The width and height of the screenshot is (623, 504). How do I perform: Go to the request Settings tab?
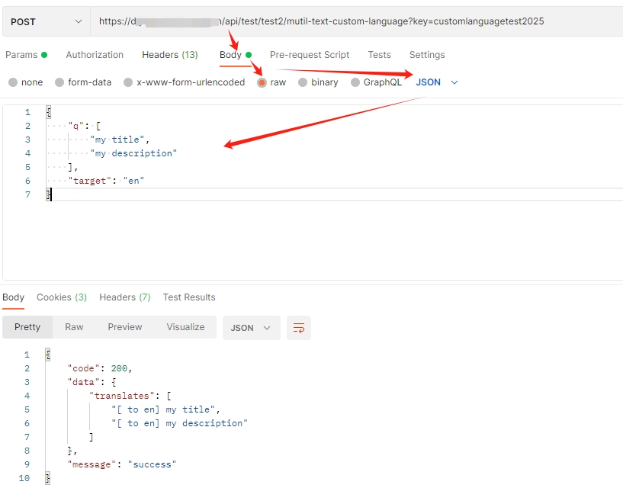coord(427,55)
